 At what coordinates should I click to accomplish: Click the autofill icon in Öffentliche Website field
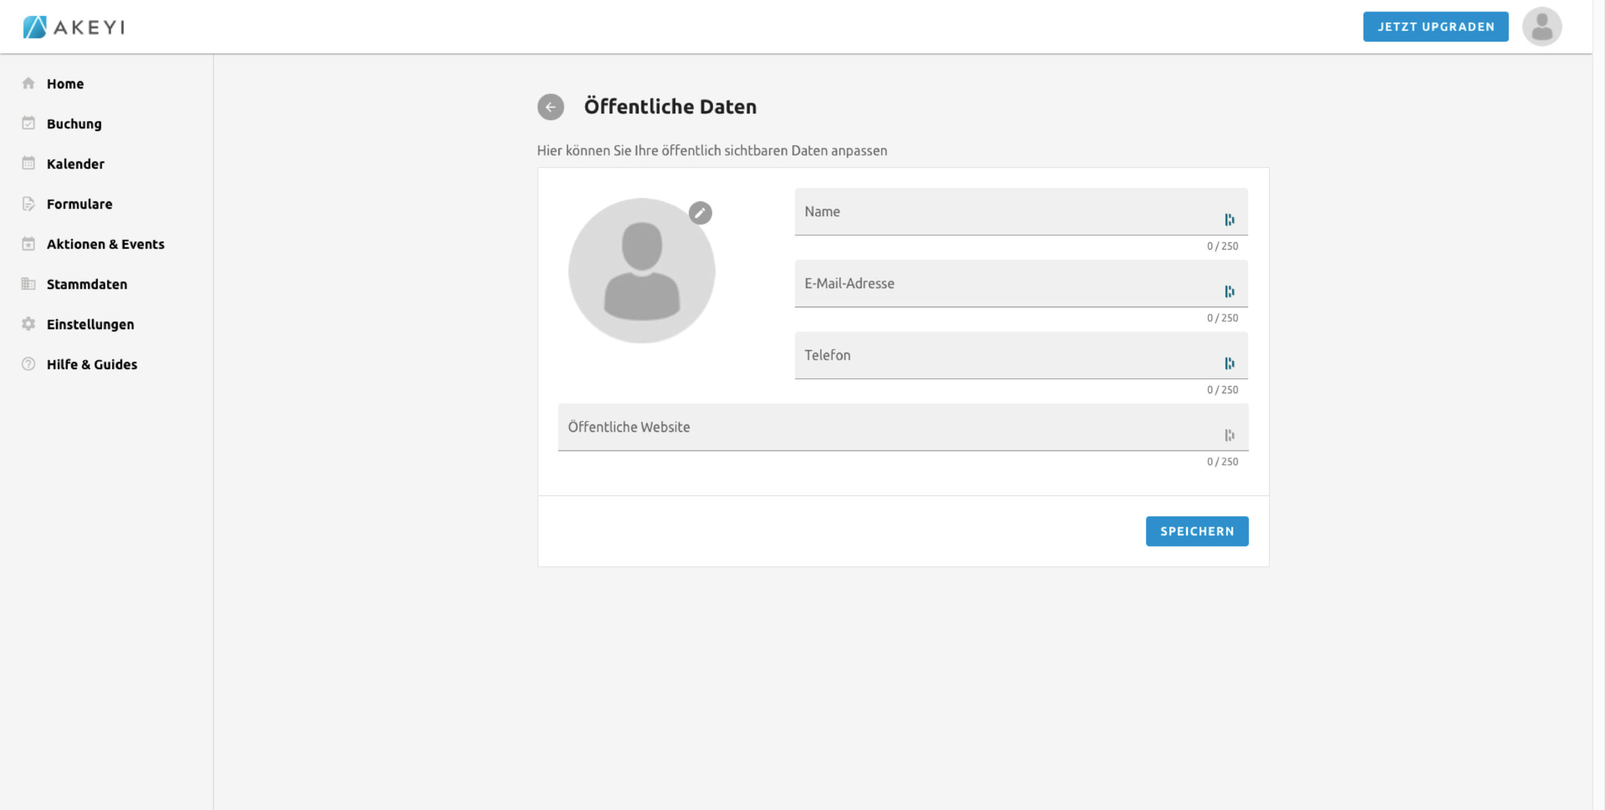point(1229,435)
